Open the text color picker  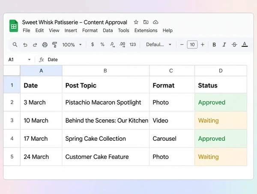pyautogui.click(x=245, y=45)
